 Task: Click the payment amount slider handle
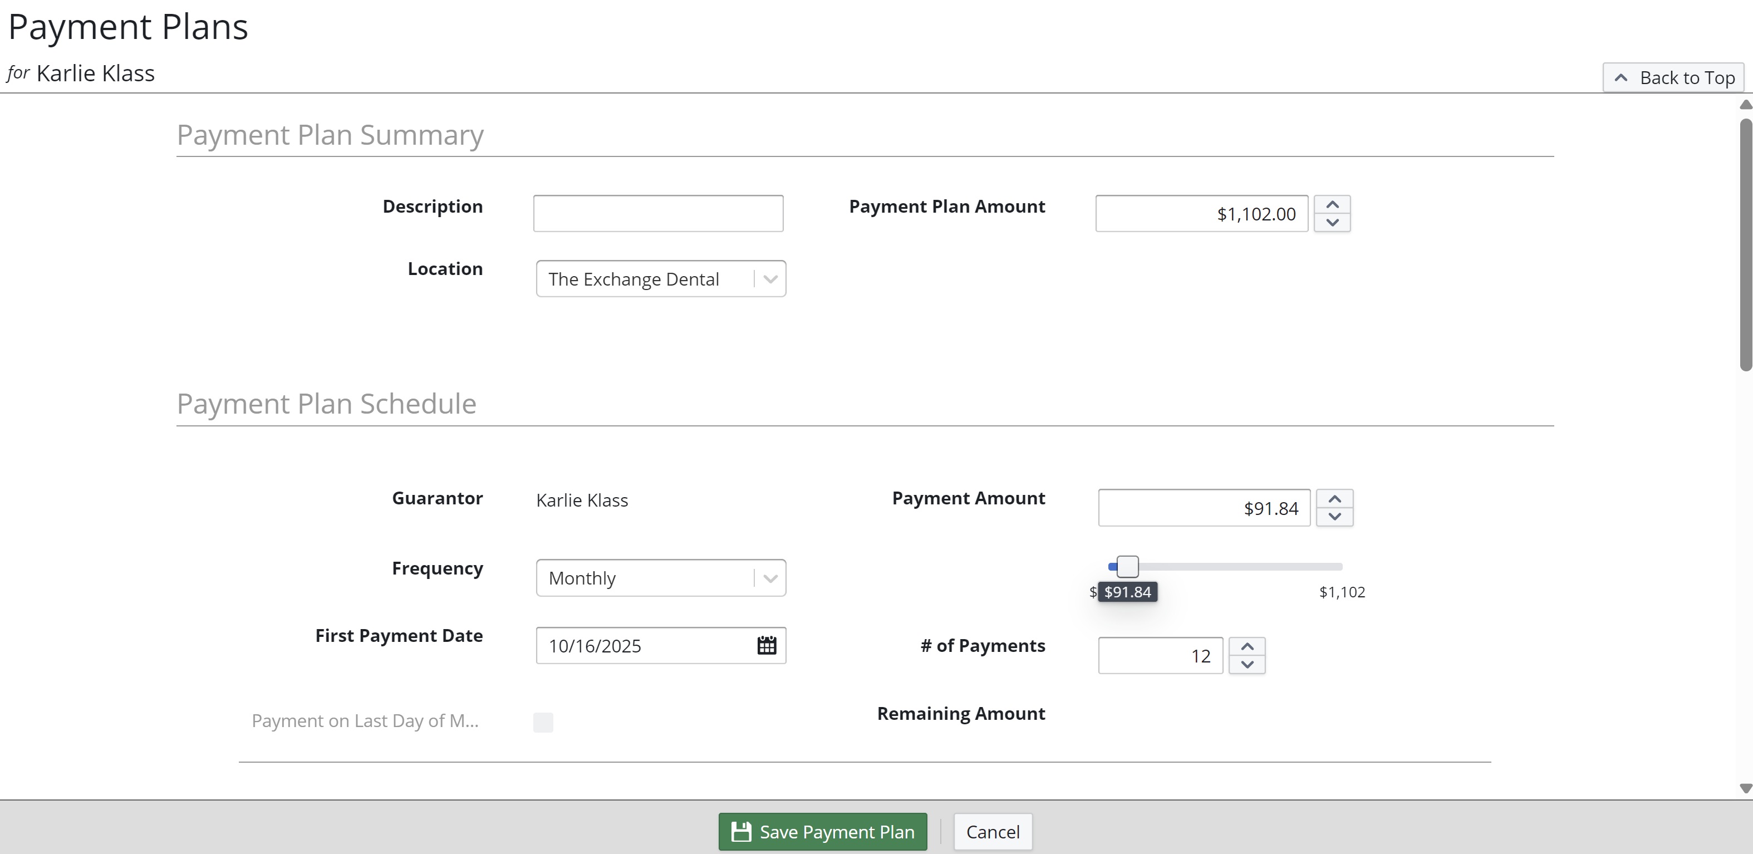1127,566
